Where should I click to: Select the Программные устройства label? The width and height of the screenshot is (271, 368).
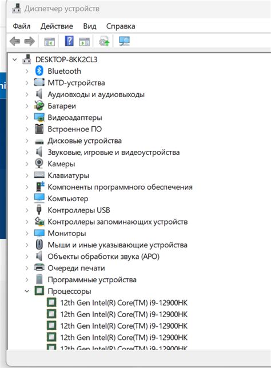pyautogui.click(x=92, y=280)
